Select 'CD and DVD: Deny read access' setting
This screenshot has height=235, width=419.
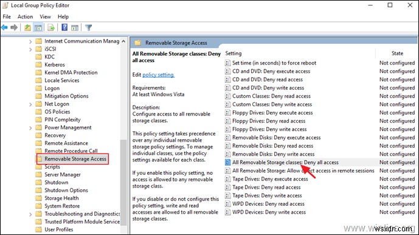pyautogui.click(x=268, y=80)
